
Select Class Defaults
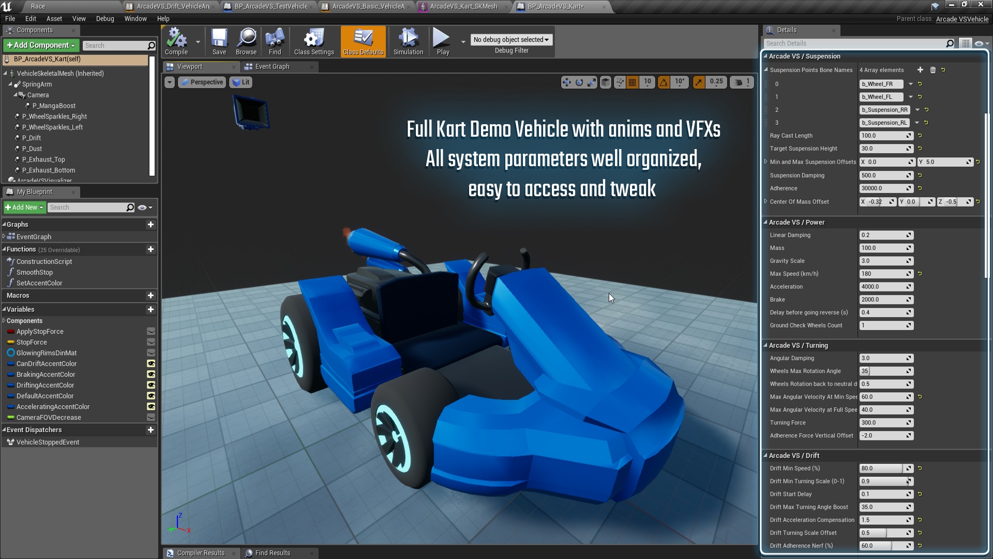click(x=363, y=41)
